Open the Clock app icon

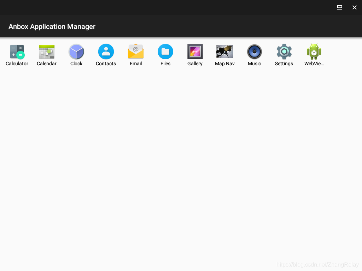[76, 52]
